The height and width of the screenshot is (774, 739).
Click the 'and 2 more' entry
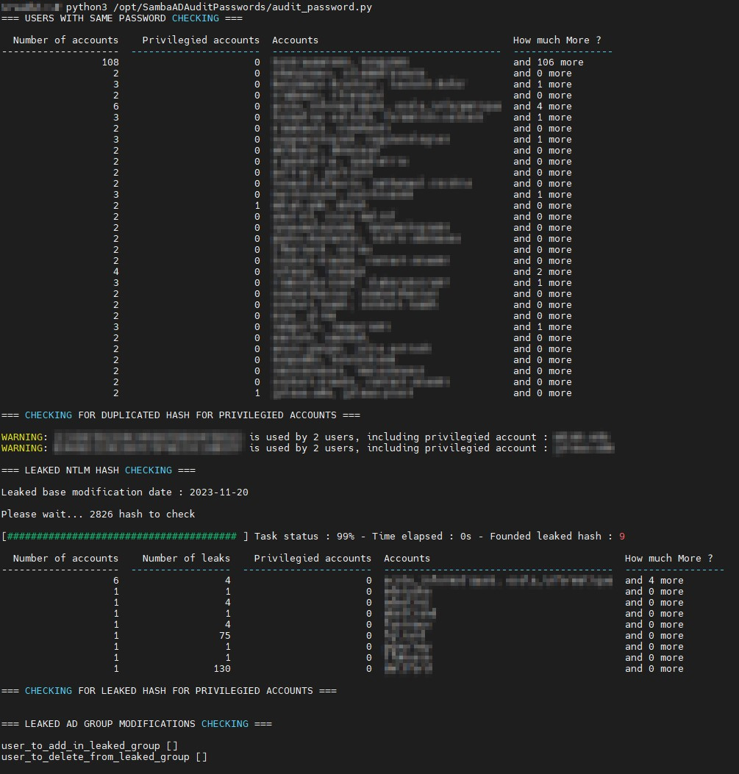pos(542,271)
